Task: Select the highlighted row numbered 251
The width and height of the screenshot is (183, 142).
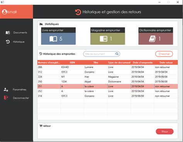Action: tap(108, 86)
